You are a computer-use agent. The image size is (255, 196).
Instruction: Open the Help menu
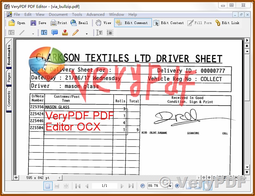[133, 15]
